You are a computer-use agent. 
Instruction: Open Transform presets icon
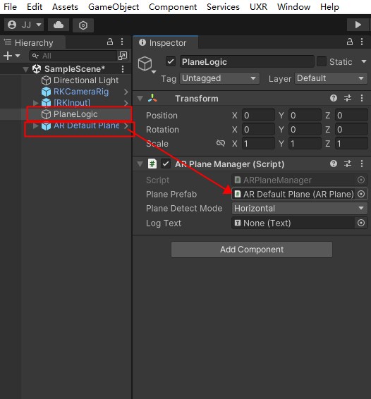click(x=348, y=98)
